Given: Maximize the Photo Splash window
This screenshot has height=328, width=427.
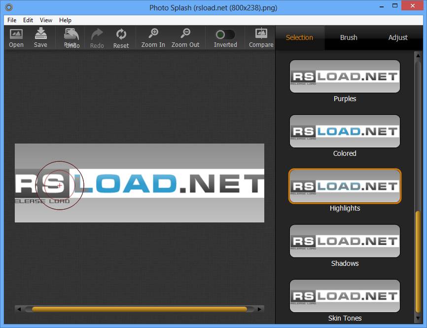Looking at the screenshot, I should point(395,6).
